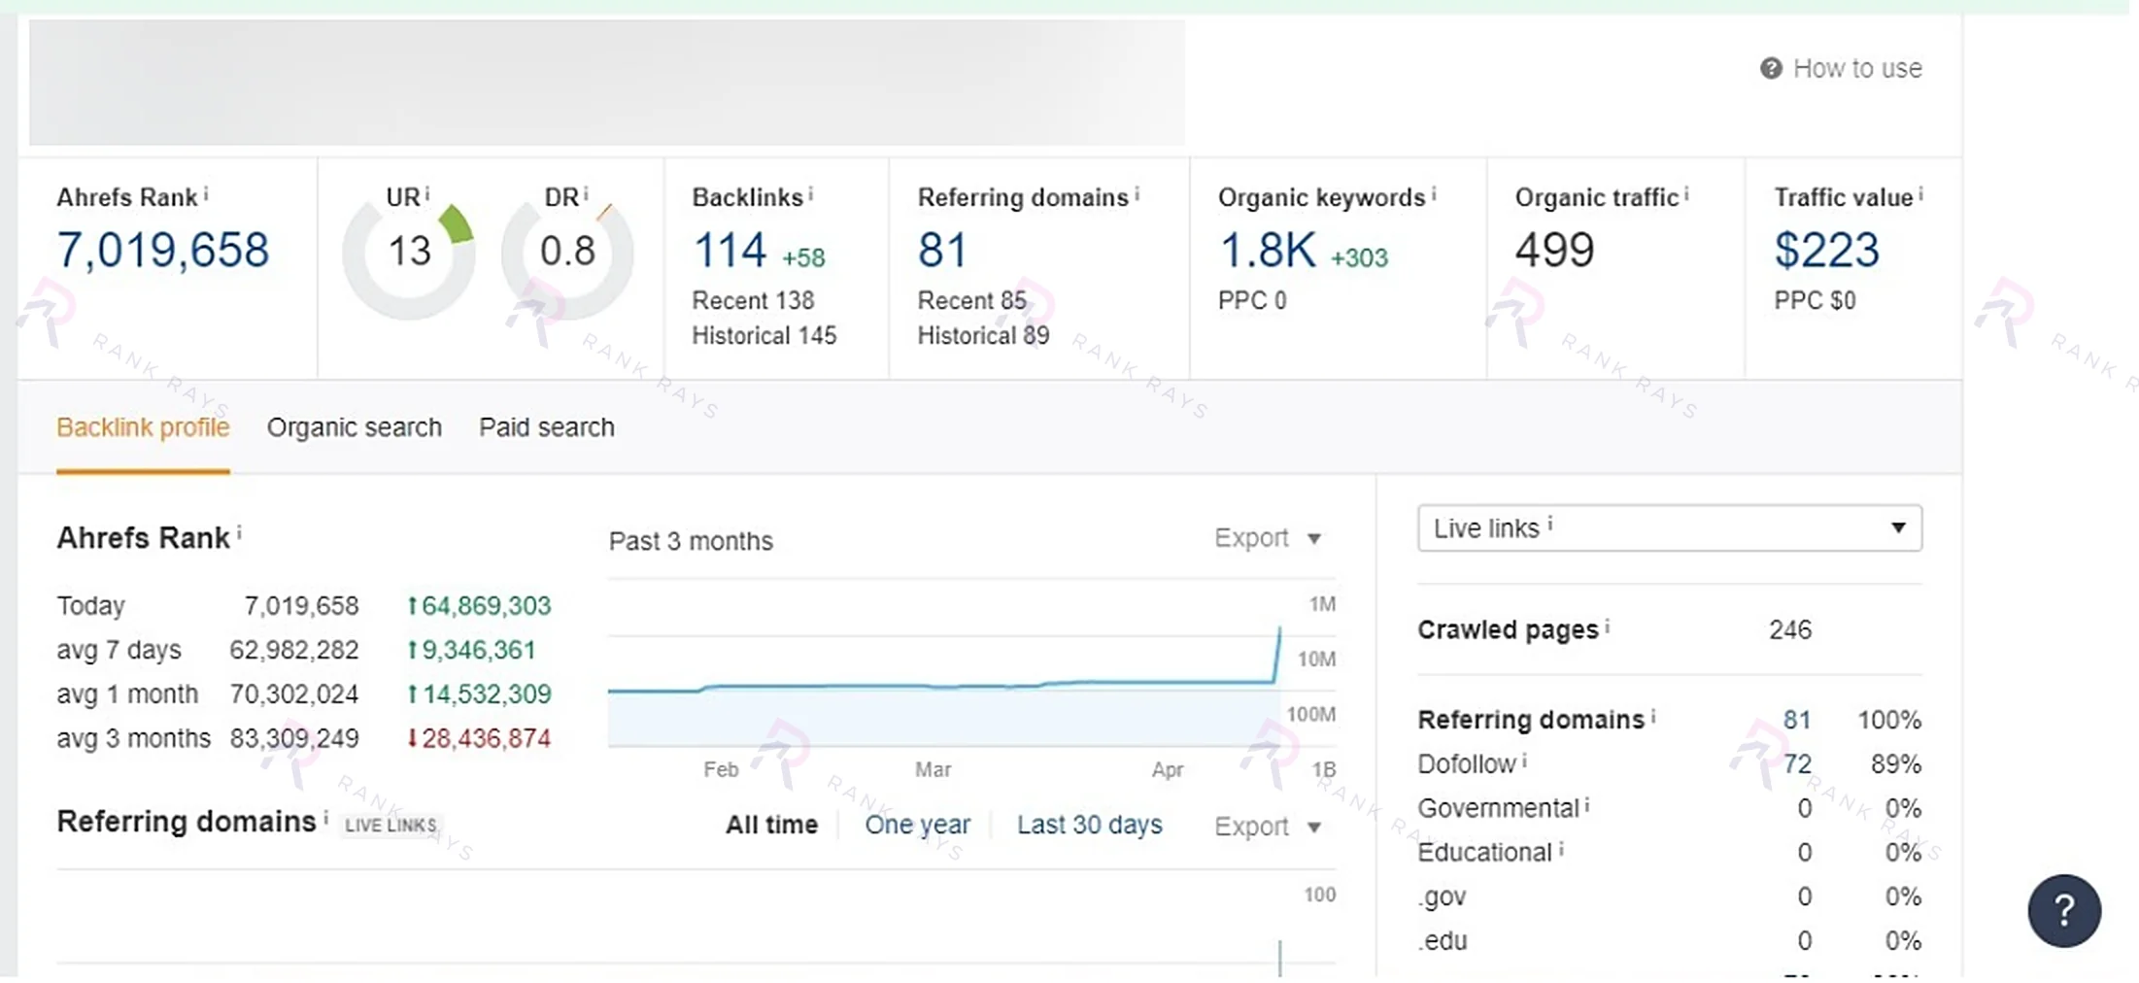The height and width of the screenshot is (983, 2139).
Task: Click Dofollow percentage 89%
Action: [1896, 764]
